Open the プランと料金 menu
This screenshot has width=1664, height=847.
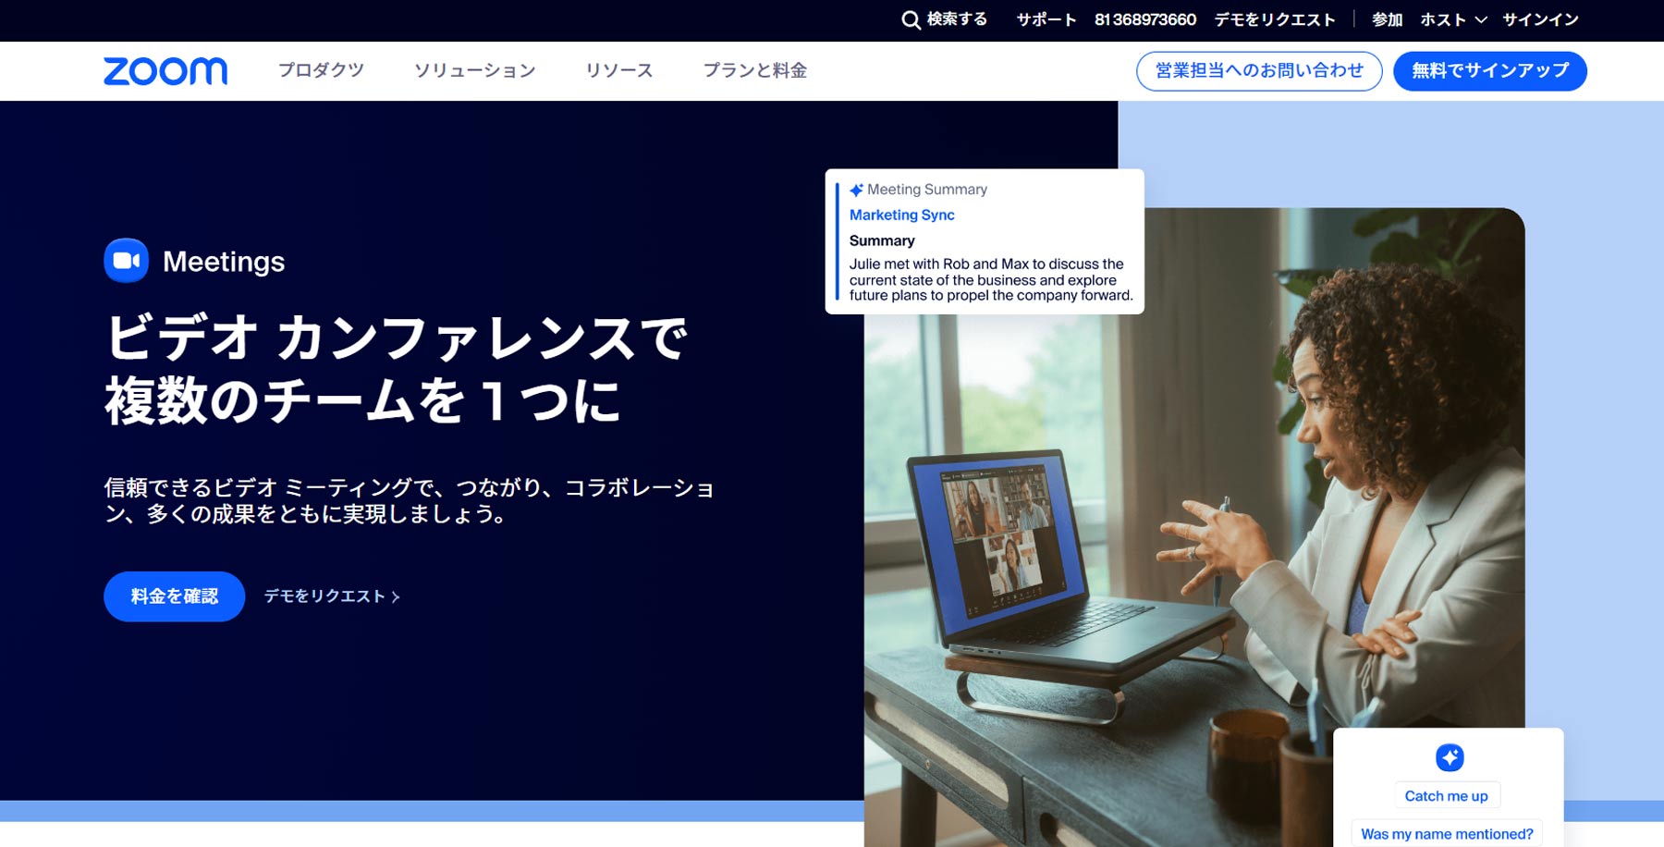755,70
